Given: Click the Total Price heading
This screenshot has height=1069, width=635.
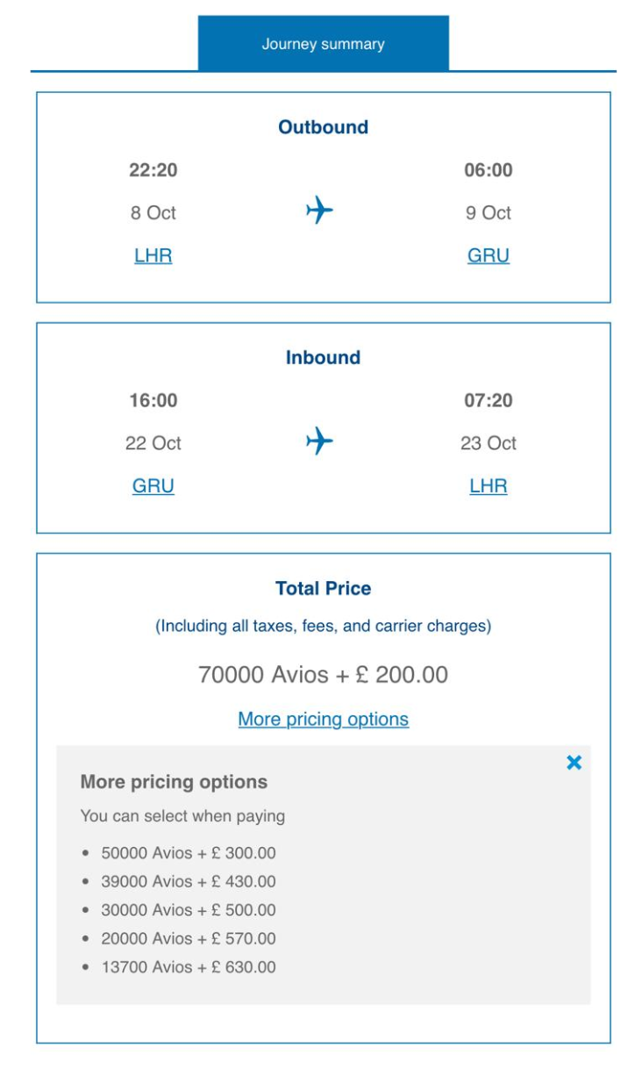Looking at the screenshot, I should coord(323,589).
